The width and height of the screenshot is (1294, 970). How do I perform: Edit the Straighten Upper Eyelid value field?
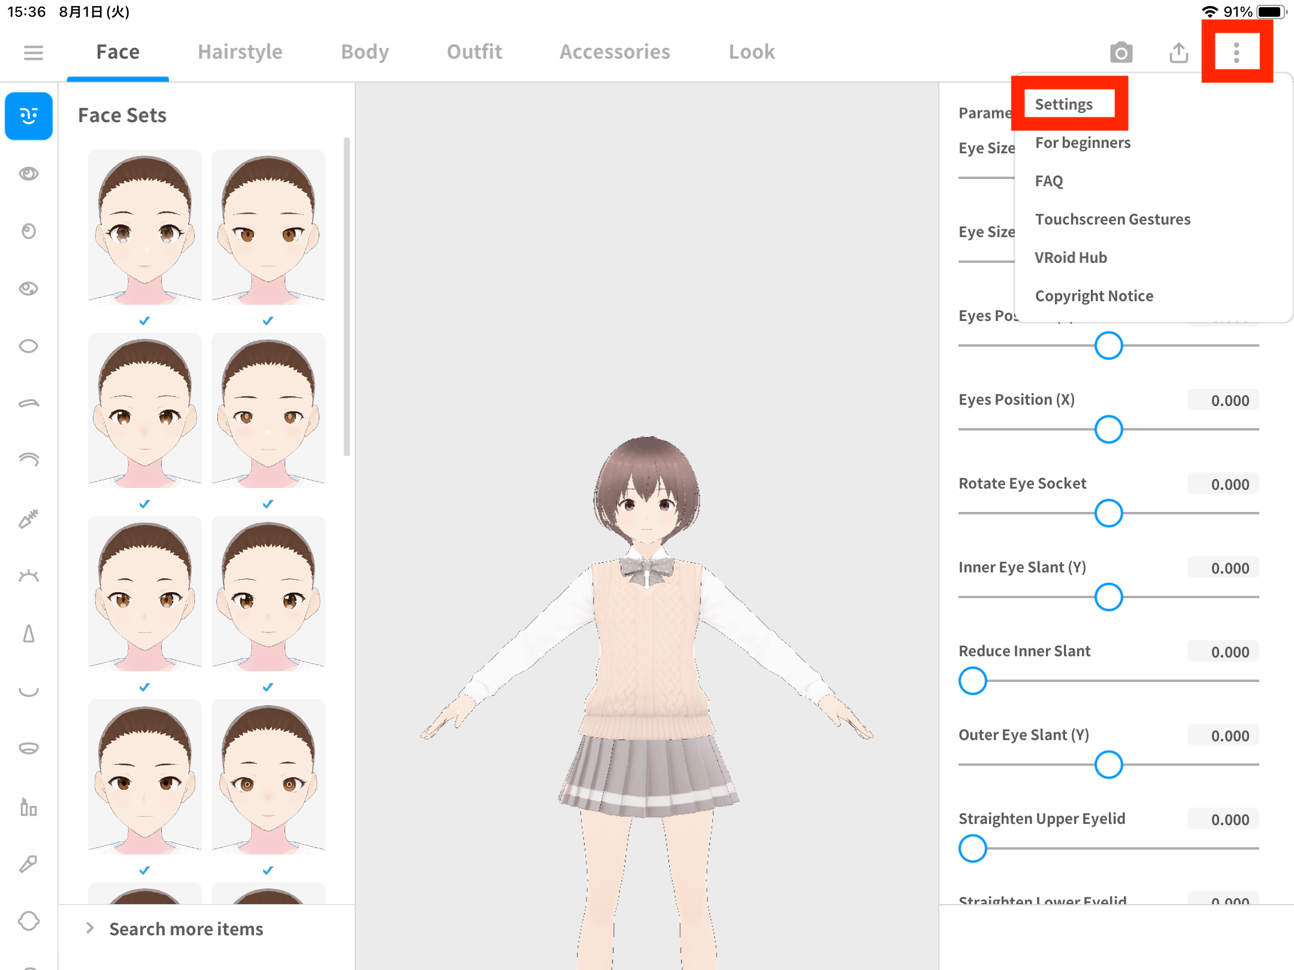[x=1223, y=819]
